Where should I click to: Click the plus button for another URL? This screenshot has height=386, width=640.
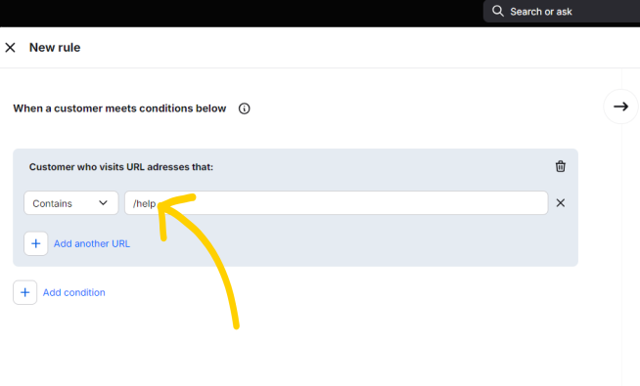(x=36, y=243)
